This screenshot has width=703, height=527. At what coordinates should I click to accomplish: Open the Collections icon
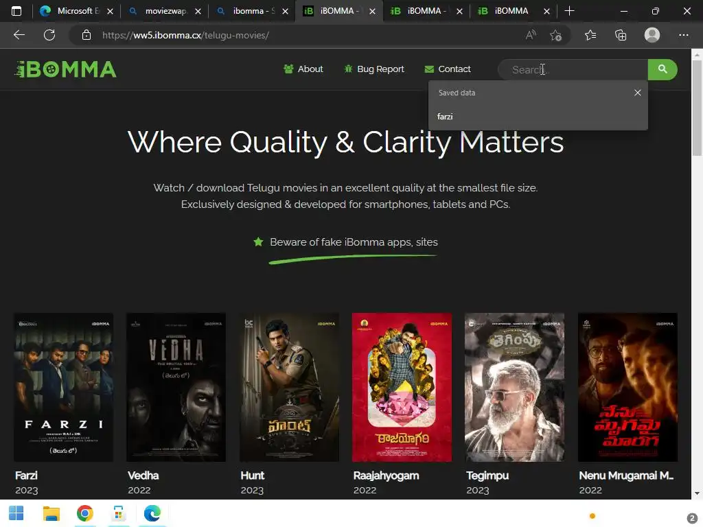tap(621, 35)
